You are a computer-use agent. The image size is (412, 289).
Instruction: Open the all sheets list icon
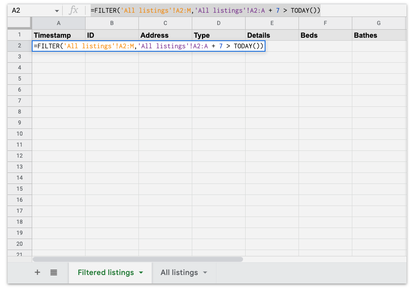[54, 272]
